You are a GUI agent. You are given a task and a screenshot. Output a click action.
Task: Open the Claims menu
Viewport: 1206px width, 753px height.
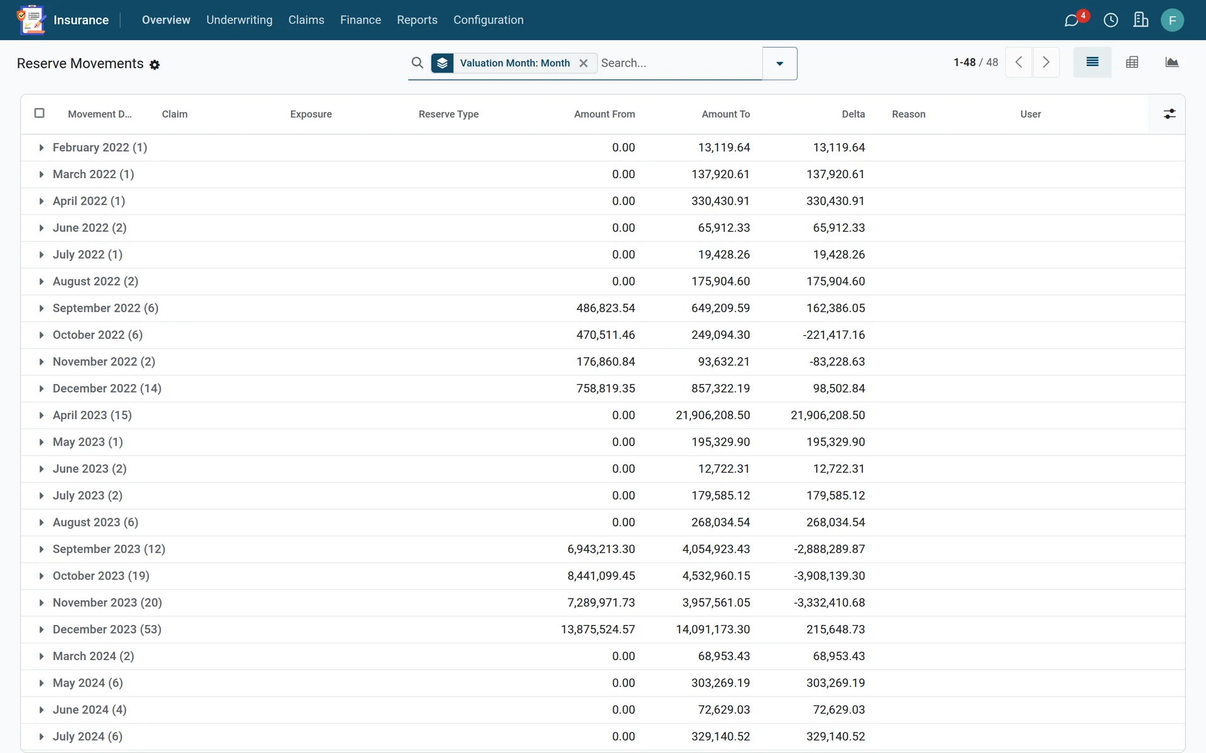306,20
